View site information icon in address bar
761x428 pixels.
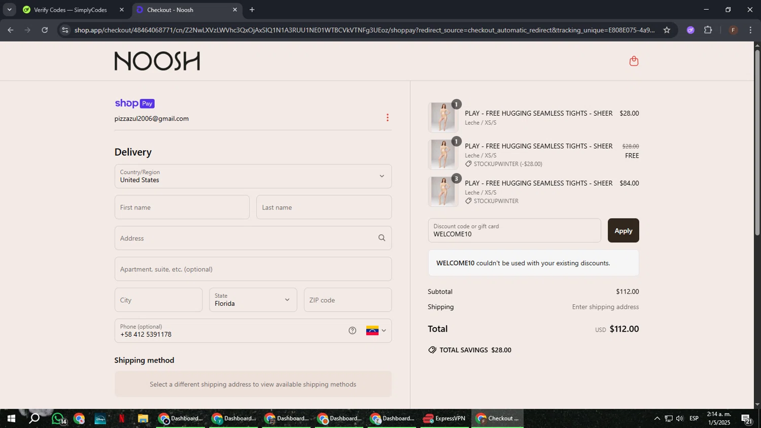click(65, 30)
